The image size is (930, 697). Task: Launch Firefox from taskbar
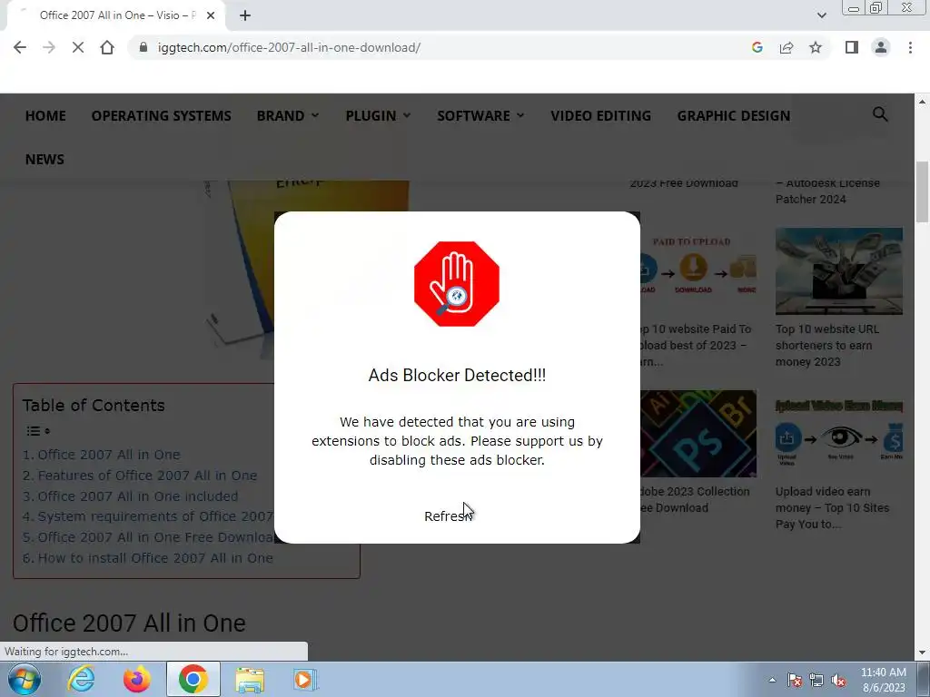click(x=136, y=679)
